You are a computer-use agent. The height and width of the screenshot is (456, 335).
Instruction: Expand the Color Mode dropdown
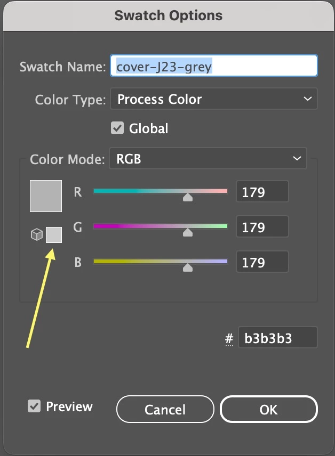(x=208, y=158)
